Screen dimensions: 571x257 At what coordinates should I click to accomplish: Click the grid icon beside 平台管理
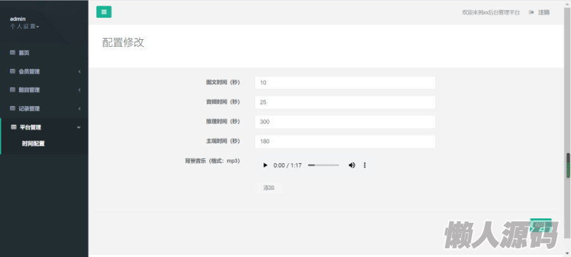click(x=14, y=127)
